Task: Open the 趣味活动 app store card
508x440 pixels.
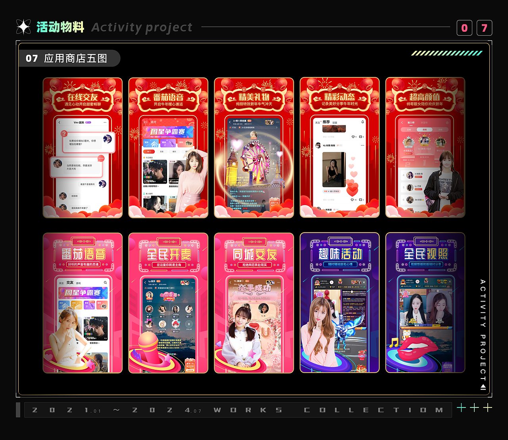Action: coord(340,303)
